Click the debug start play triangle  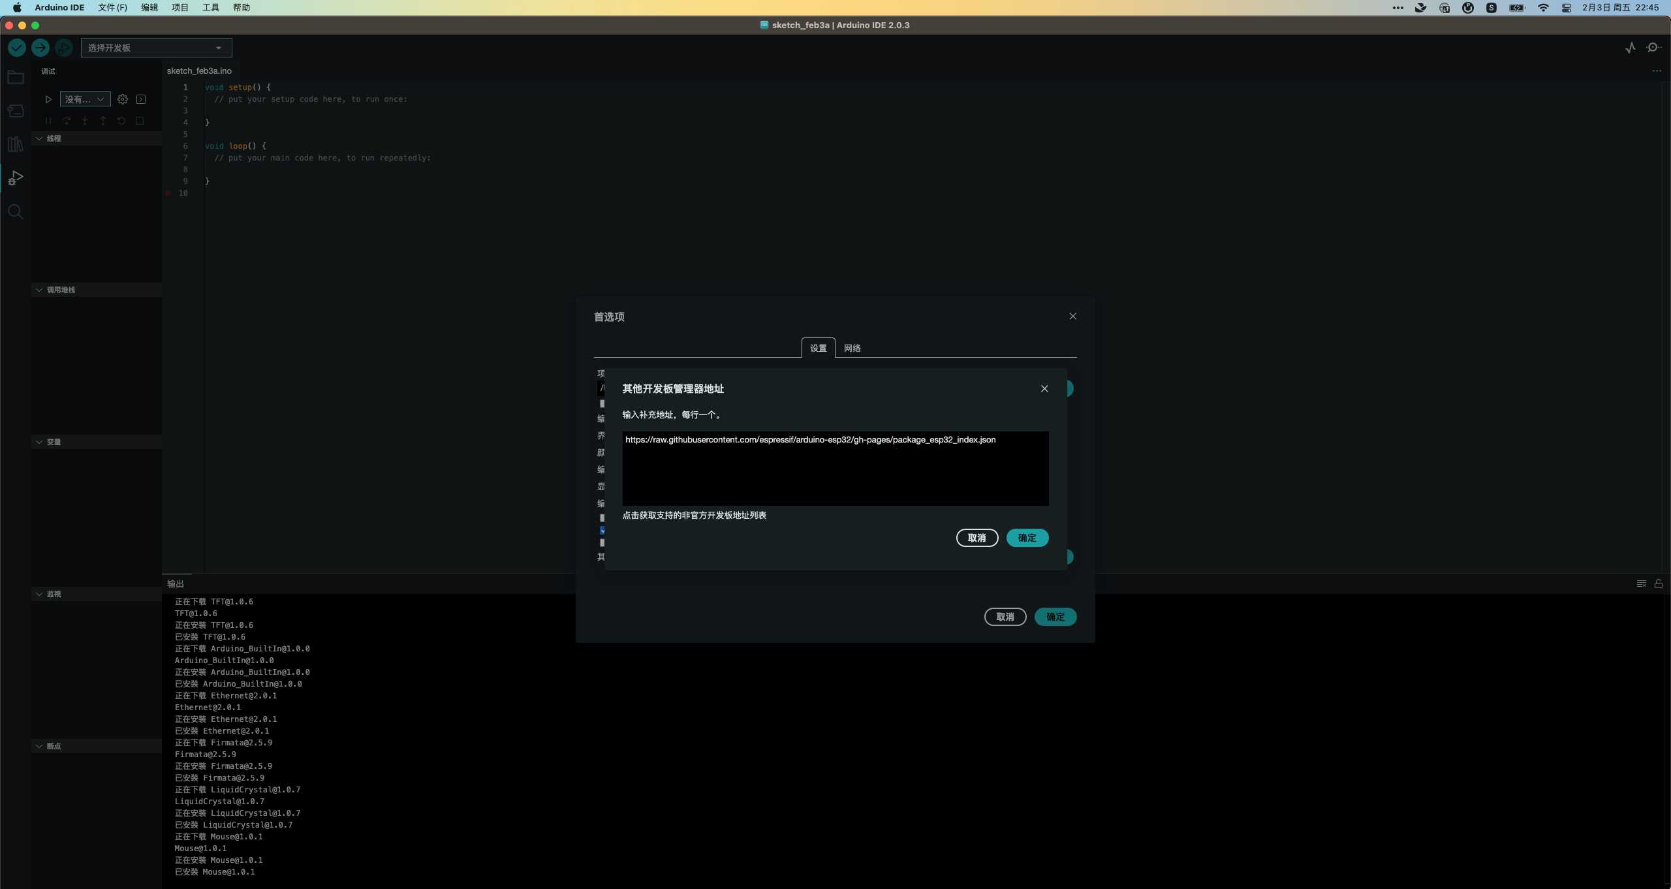48,99
